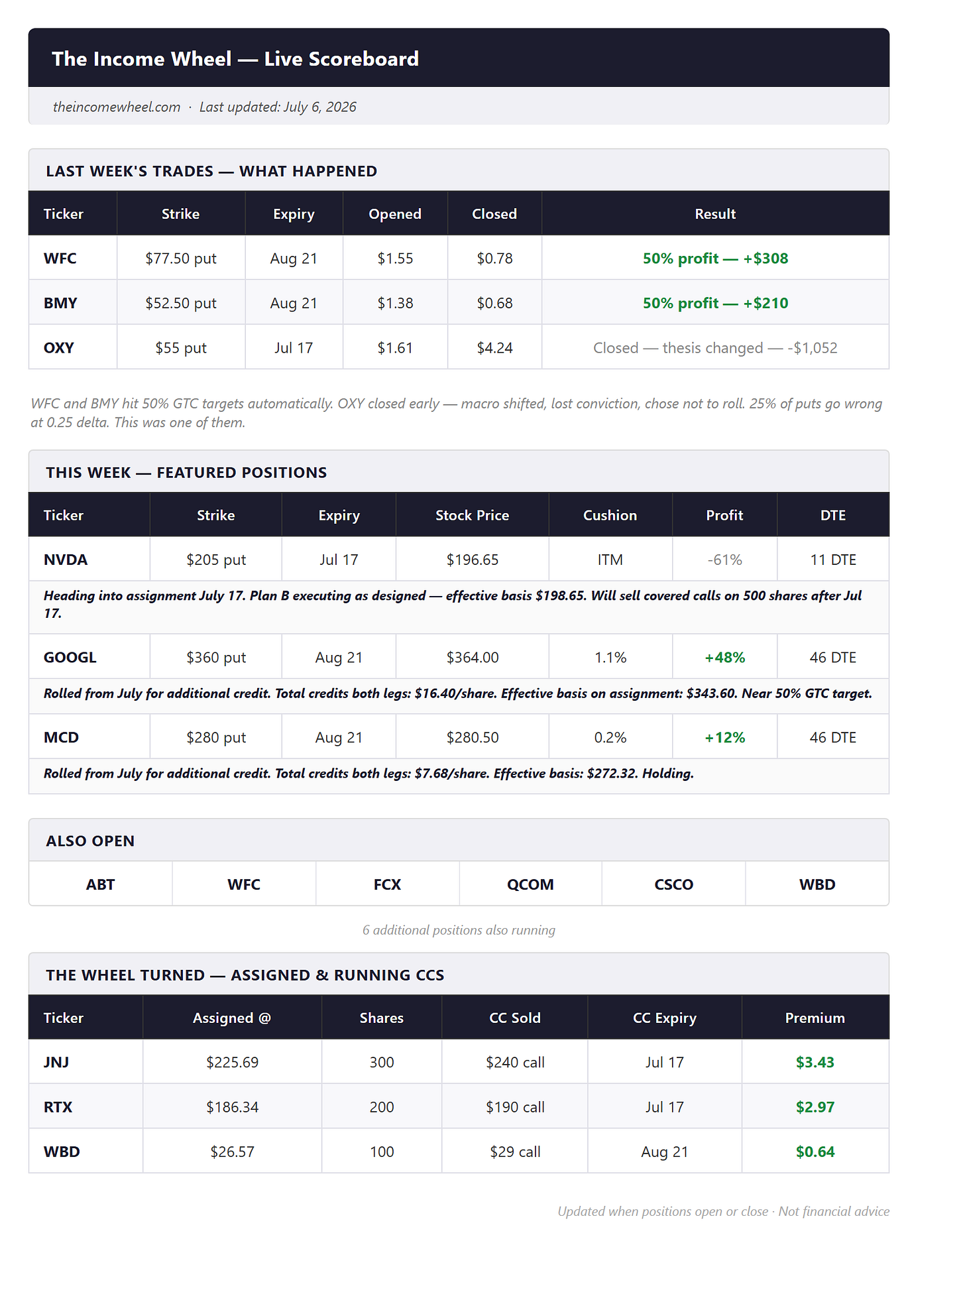The height and width of the screenshot is (1304, 965).
Task: Click the NVDA ticker in featured positions
Action: point(66,560)
